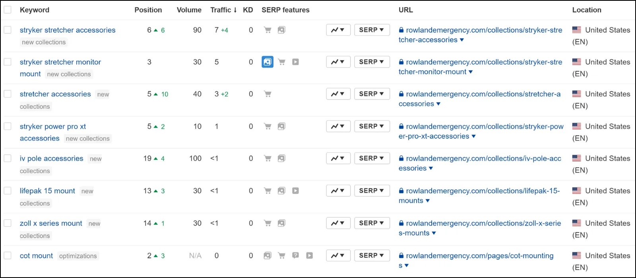Open SERP dropdown for stretcher accessories

coord(372,94)
